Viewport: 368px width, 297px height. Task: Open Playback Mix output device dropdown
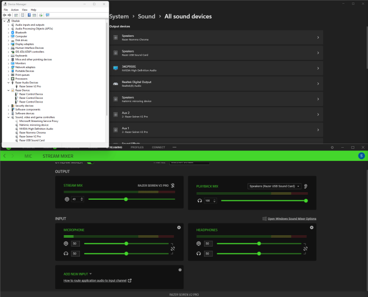coord(274,186)
